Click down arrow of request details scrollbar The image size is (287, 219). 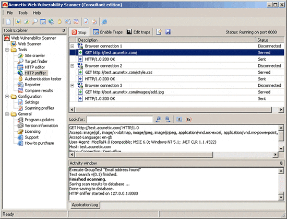tap(281, 148)
